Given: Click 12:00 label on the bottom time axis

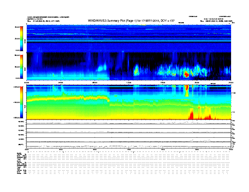Looking at the screenshot, I should coord(129,149).
